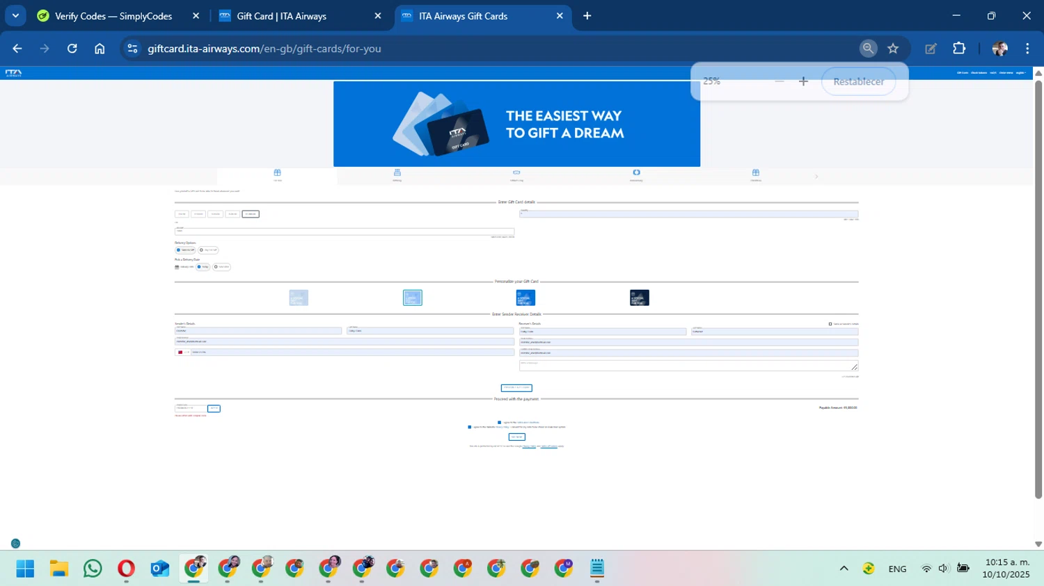
Task: Click Restablecer to reset zoom
Action: [x=858, y=81]
